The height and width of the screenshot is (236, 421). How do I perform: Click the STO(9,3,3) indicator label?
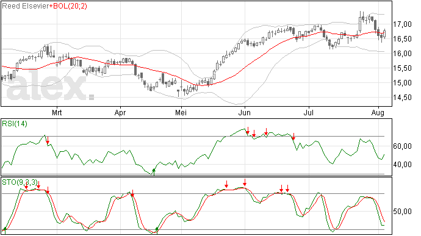20,182
